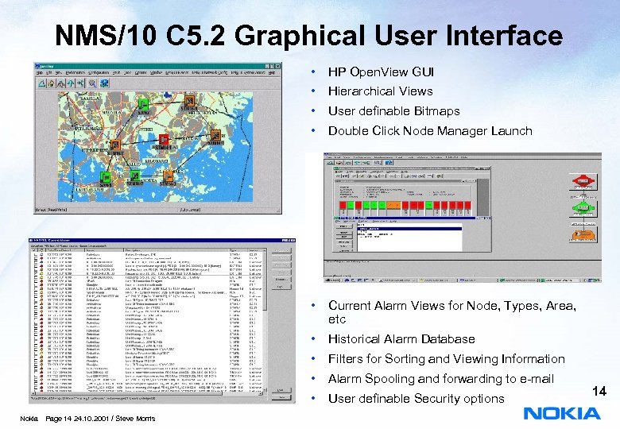Click the magnifier Pan and Zoom icon in map window
The height and width of the screenshot is (429, 620).
(x=92, y=83)
